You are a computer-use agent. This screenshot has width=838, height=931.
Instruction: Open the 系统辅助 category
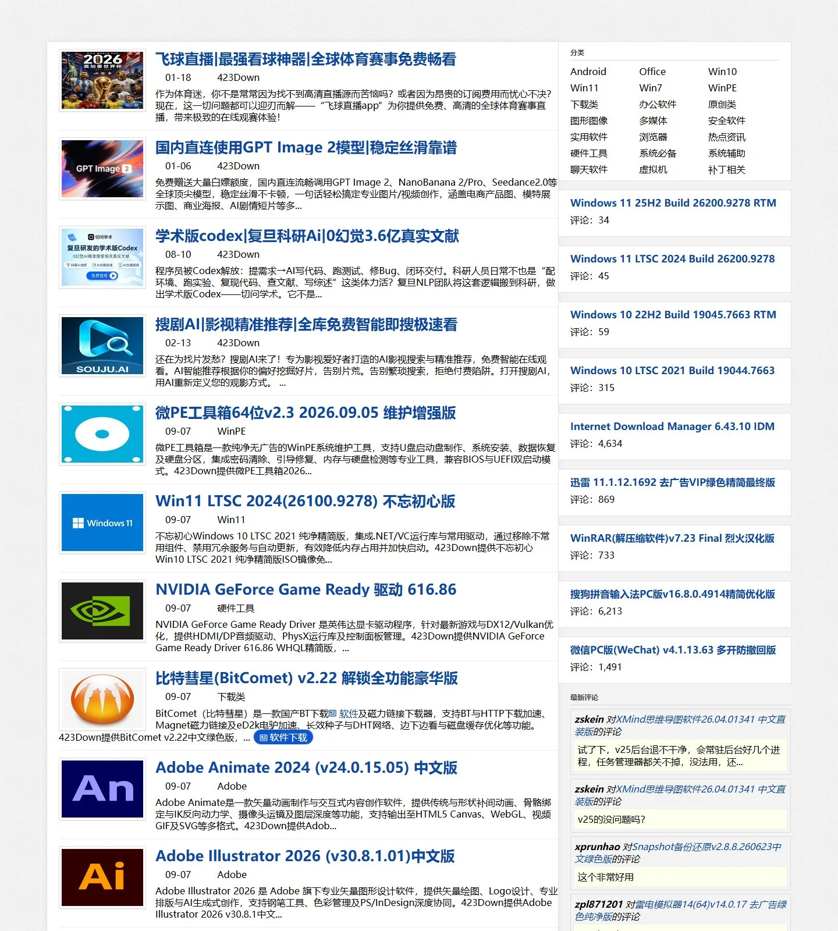click(x=727, y=153)
